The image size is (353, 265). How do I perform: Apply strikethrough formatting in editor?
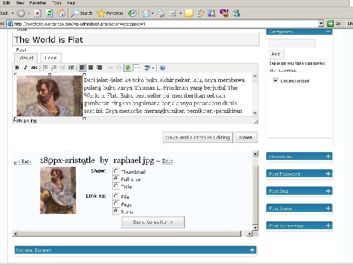[34, 67]
